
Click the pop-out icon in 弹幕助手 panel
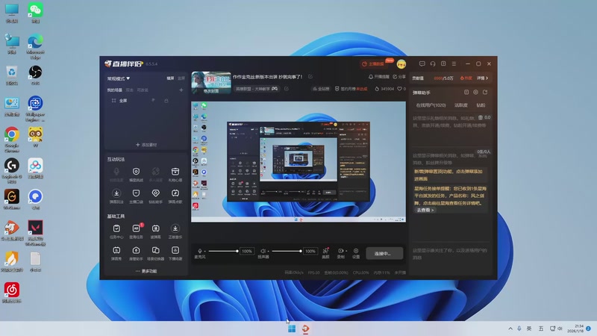pyautogui.click(x=485, y=92)
